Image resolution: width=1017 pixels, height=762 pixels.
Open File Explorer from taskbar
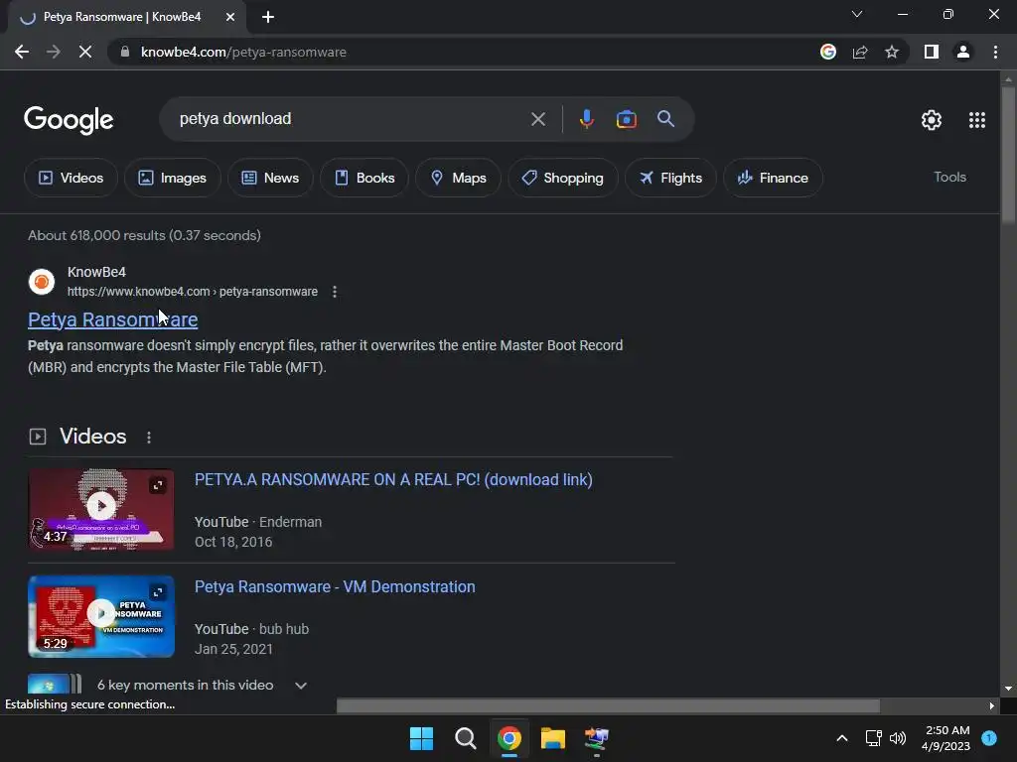[x=552, y=738]
